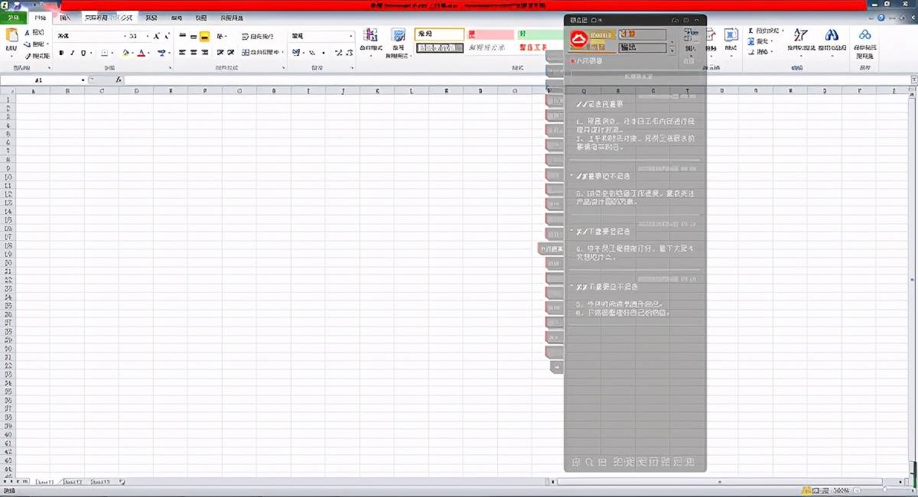This screenshot has height=497, width=918.
Task: Click the Middle Align icon
Action: pos(194,36)
